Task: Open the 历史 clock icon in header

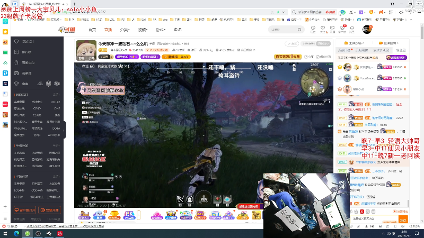Action: pyautogui.click(x=313, y=28)
